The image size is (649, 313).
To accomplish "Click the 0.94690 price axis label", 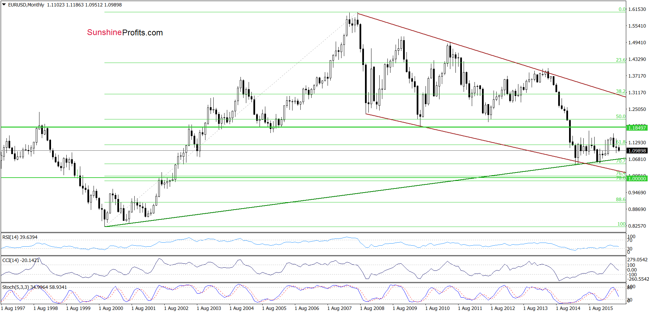I will click(x=637, y=193).
